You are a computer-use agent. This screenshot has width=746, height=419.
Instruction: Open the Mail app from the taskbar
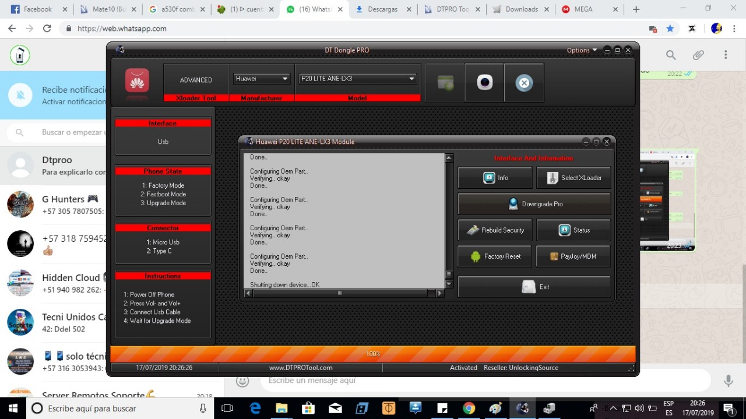click(x=335, y=409)
